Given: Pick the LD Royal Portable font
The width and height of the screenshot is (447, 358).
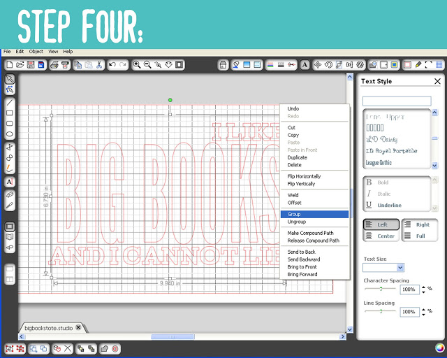Looking at the screenshot, I should pyautogui.click(x=391, y=151).
